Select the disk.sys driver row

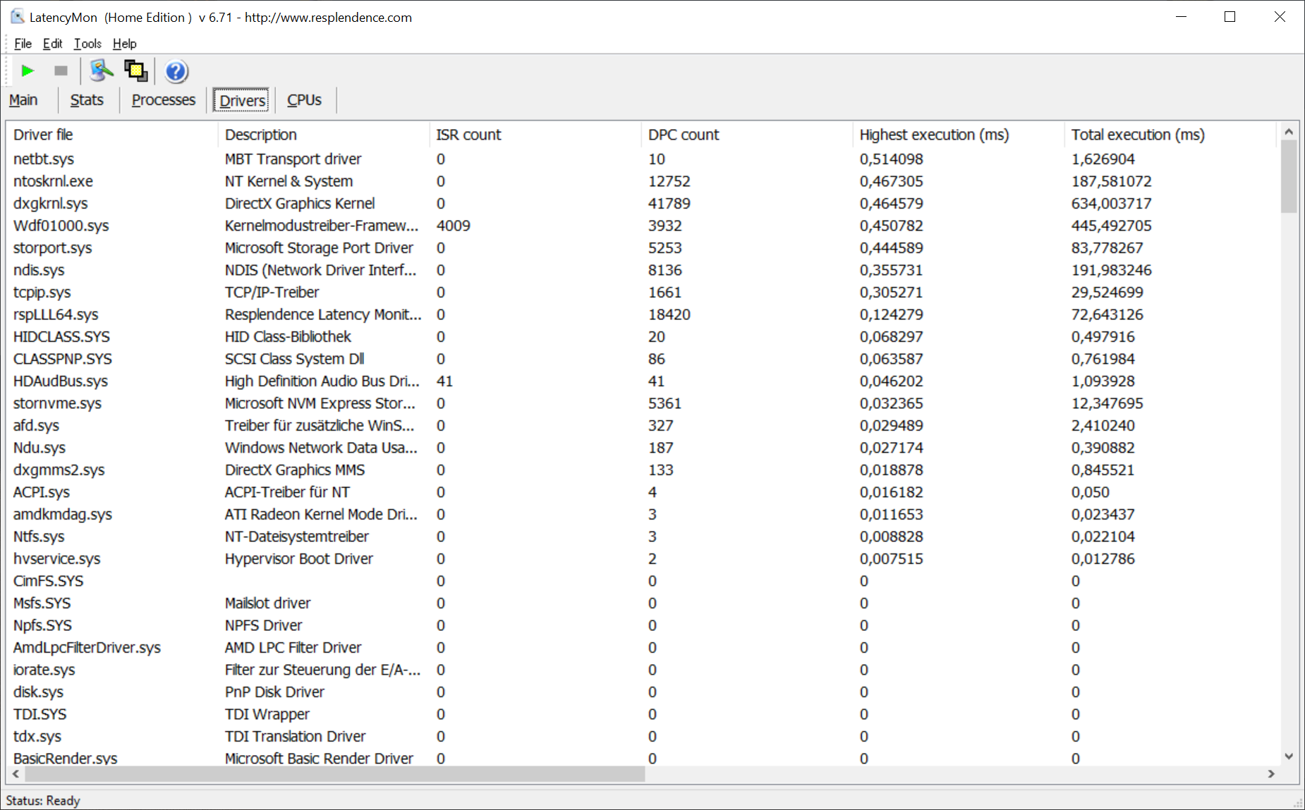pyautogui.click(x=643, y=692)
